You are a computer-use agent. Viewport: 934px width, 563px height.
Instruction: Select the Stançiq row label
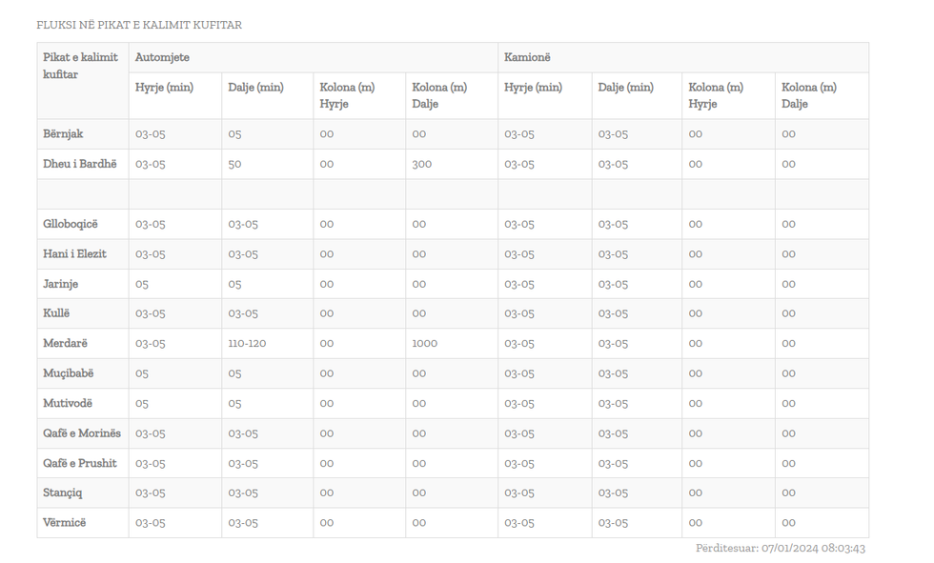(x=63, y=493)
